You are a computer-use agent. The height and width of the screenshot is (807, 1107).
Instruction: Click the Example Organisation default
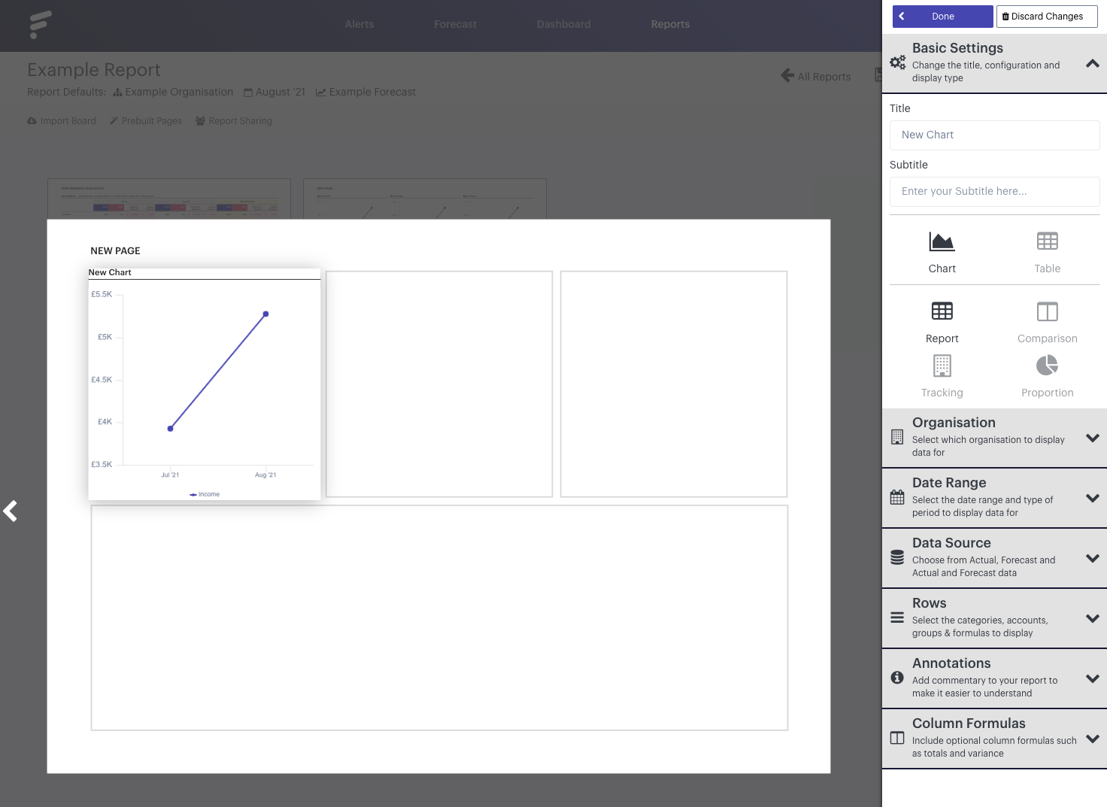[173, 92]
